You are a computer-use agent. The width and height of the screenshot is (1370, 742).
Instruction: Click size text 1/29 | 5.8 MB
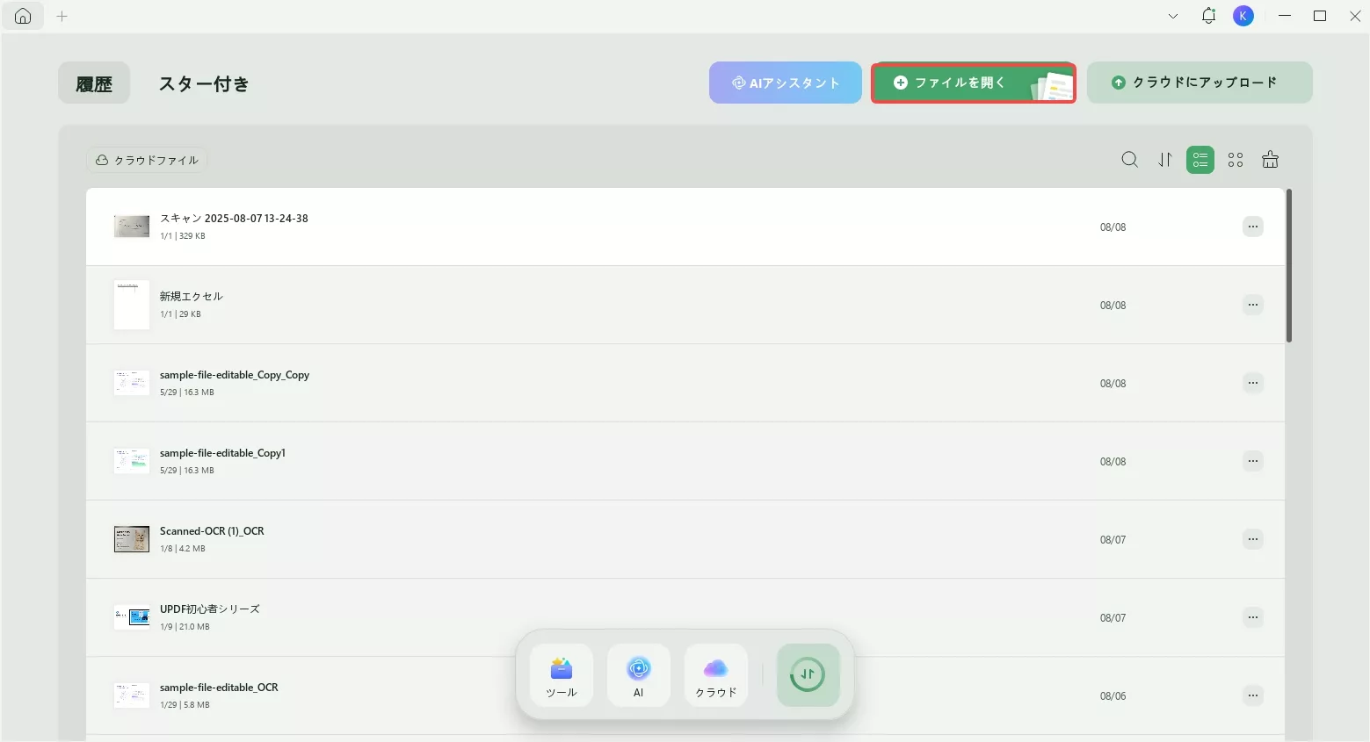point(185,705)
